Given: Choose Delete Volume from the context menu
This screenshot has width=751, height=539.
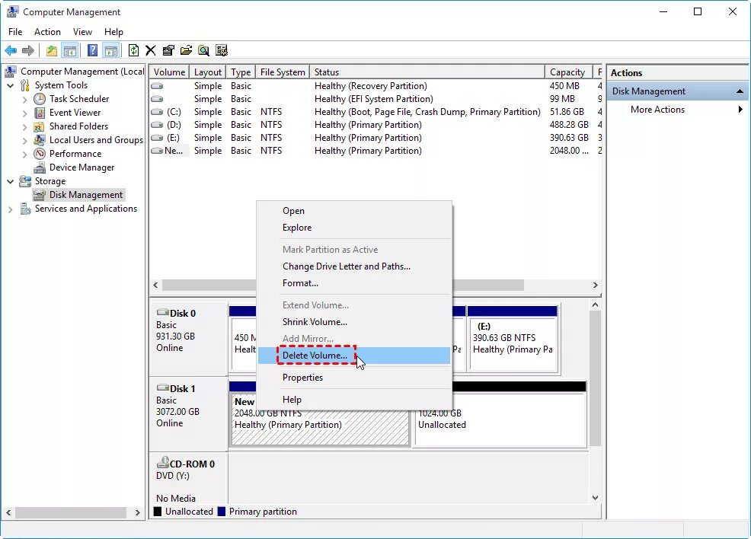Looking at the screenshot, I should [316, 355].
